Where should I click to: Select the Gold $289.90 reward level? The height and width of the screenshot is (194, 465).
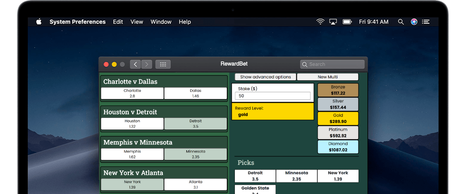[x=338, y=118]
